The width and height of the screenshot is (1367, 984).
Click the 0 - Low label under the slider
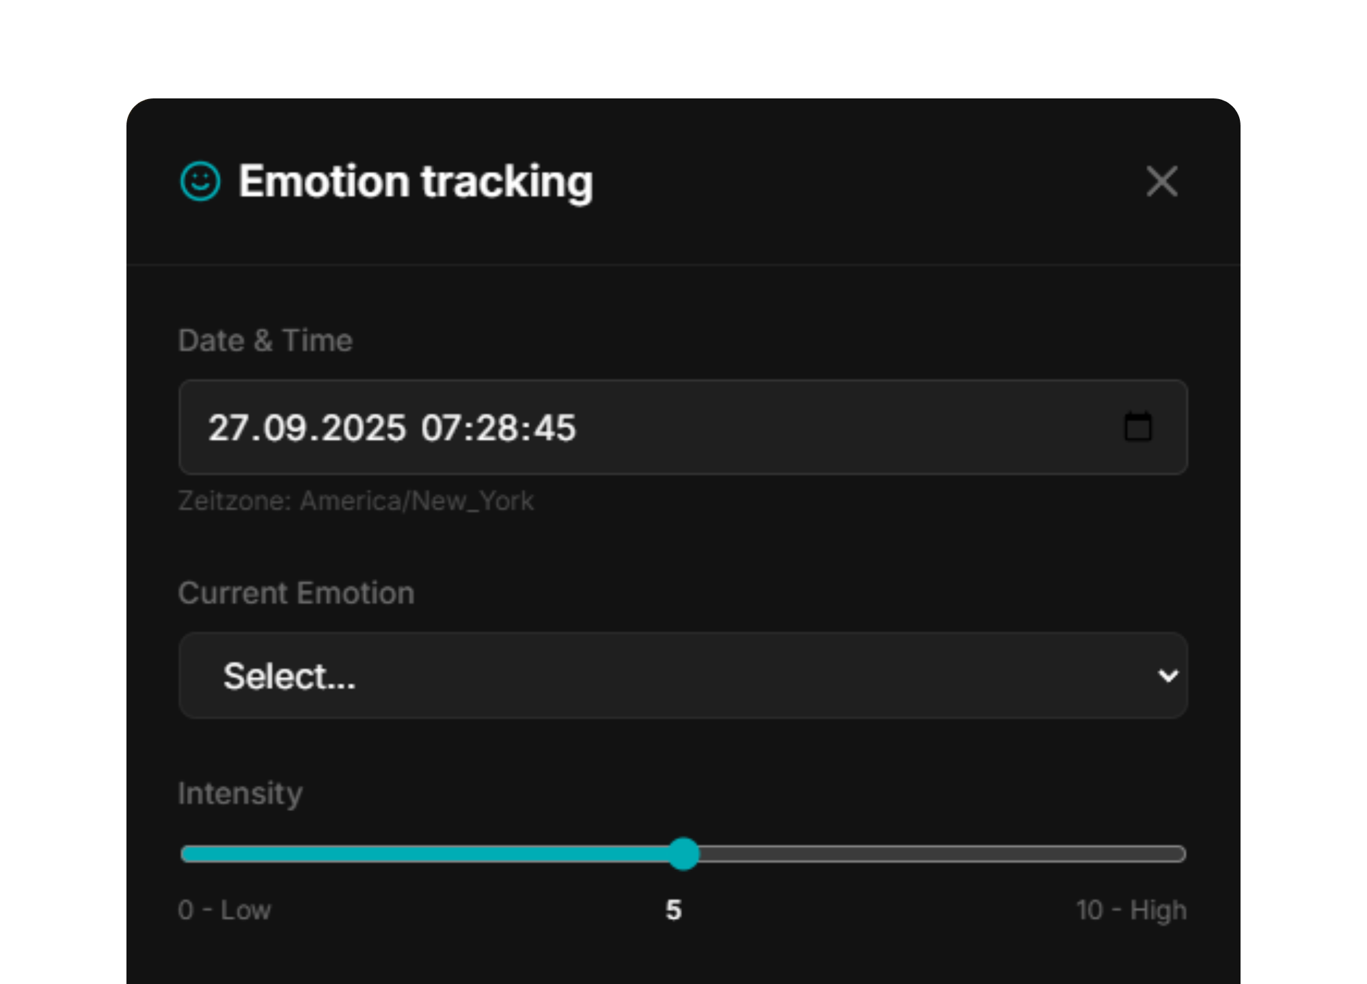click(x=224, y=910)
